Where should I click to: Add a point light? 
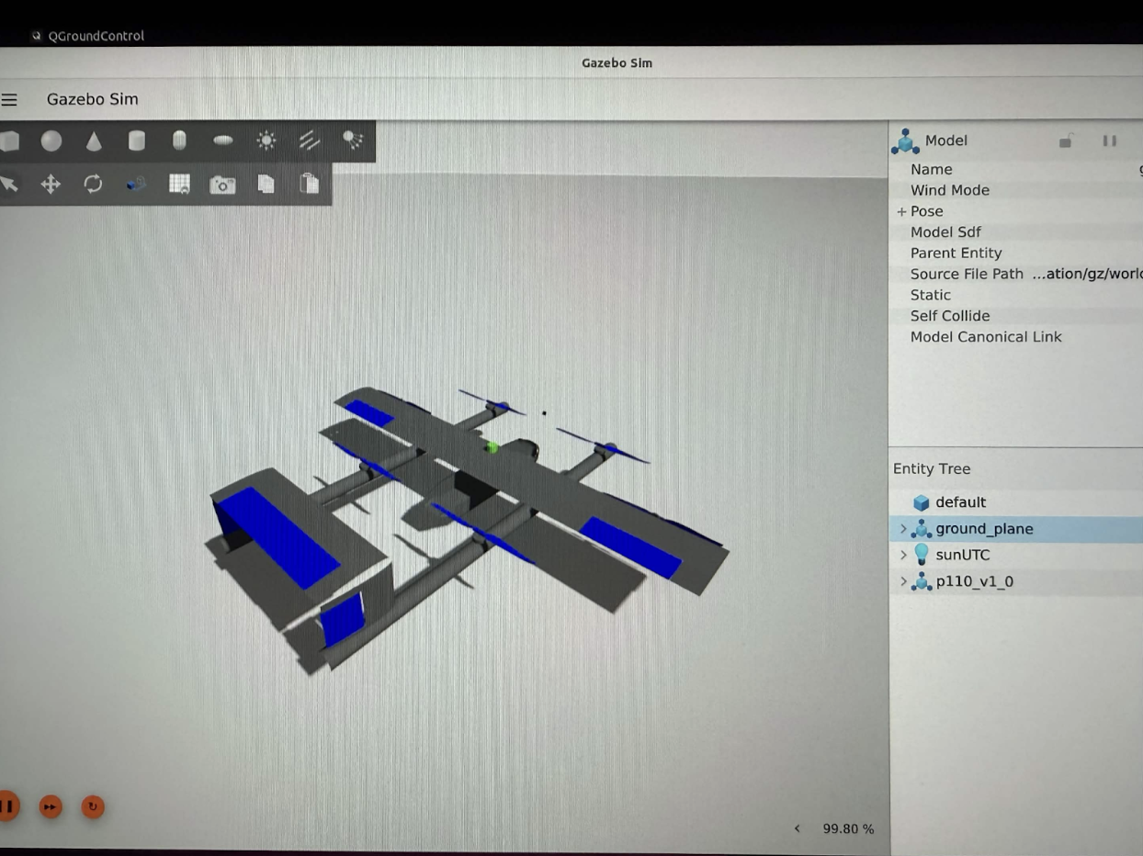pos(266,141)
